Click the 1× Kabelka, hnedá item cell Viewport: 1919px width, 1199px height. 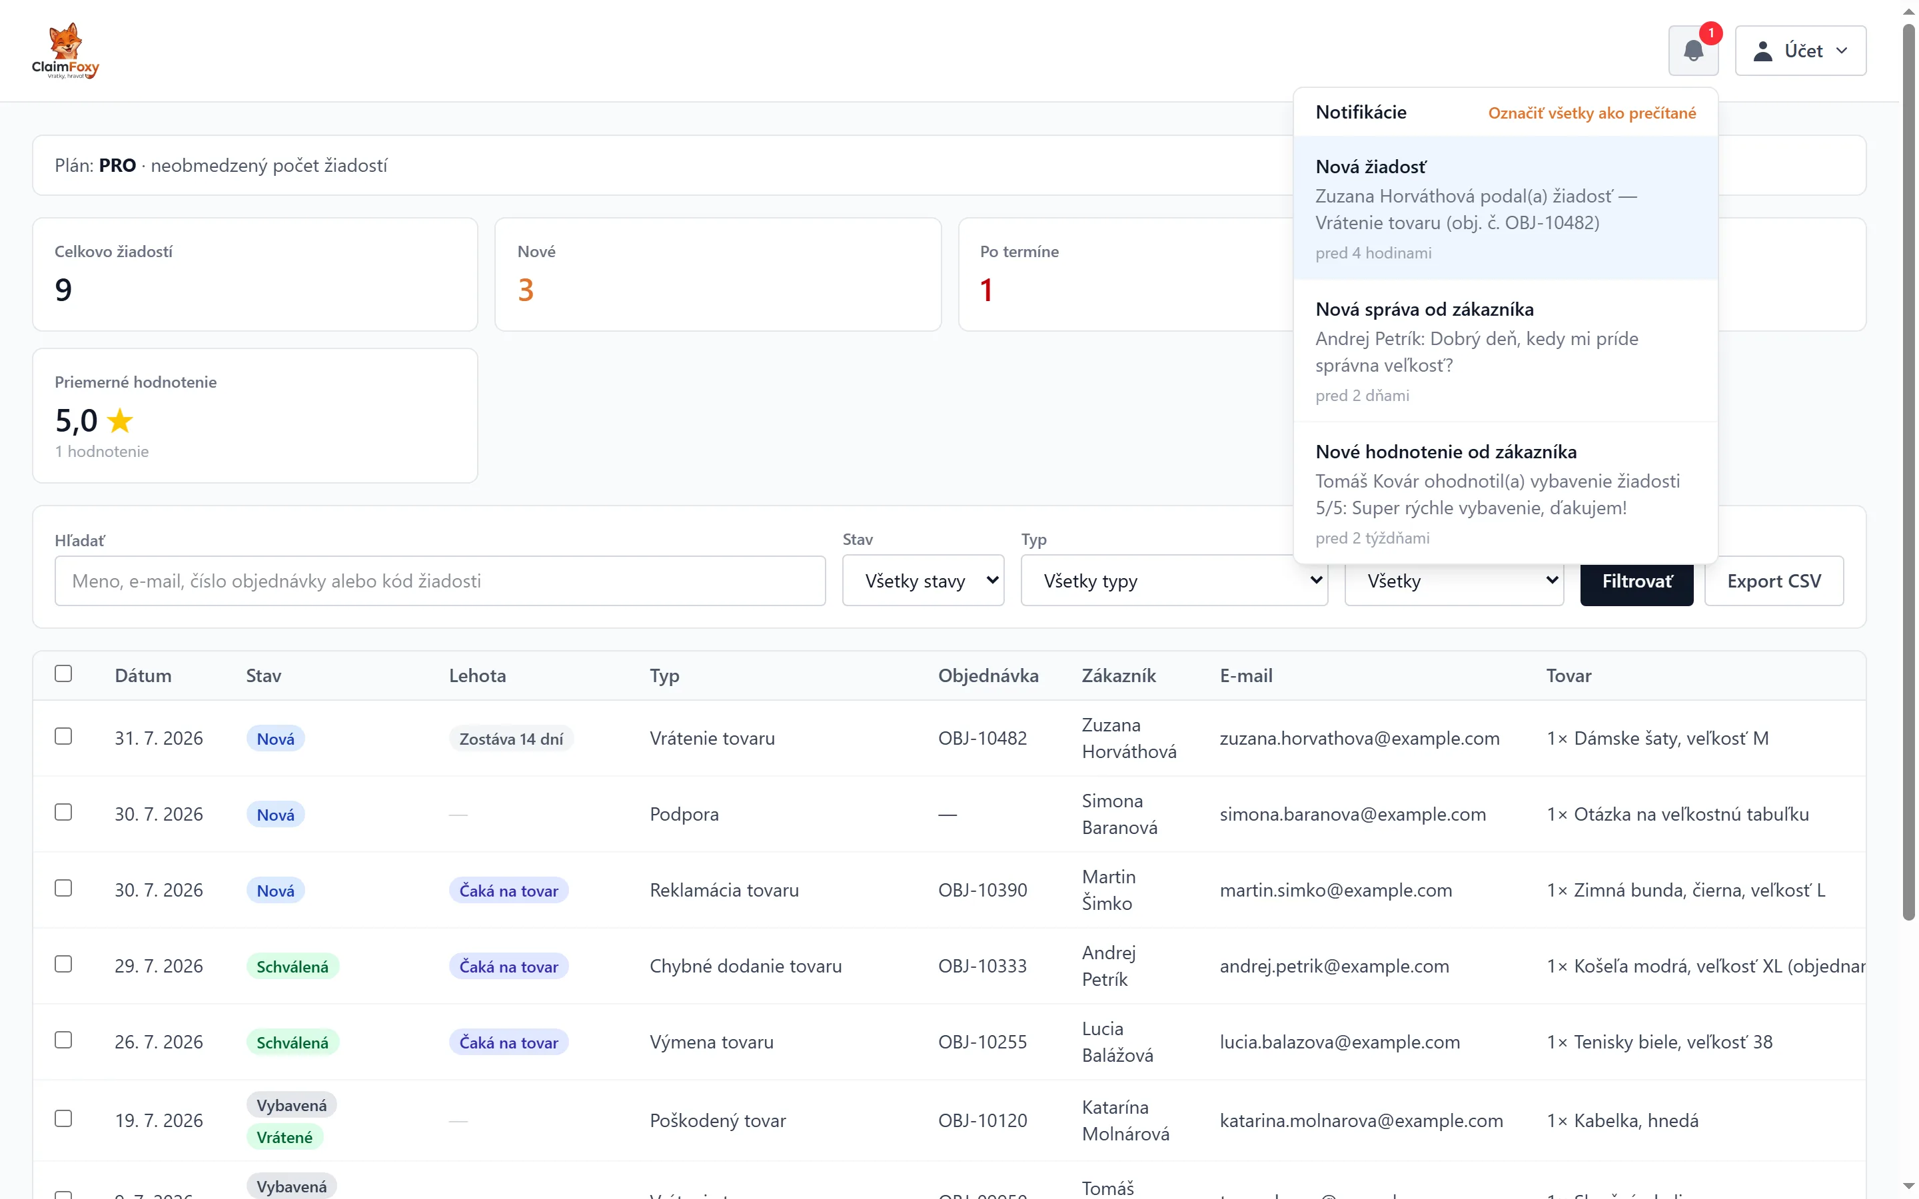tap(1622, 1120)
